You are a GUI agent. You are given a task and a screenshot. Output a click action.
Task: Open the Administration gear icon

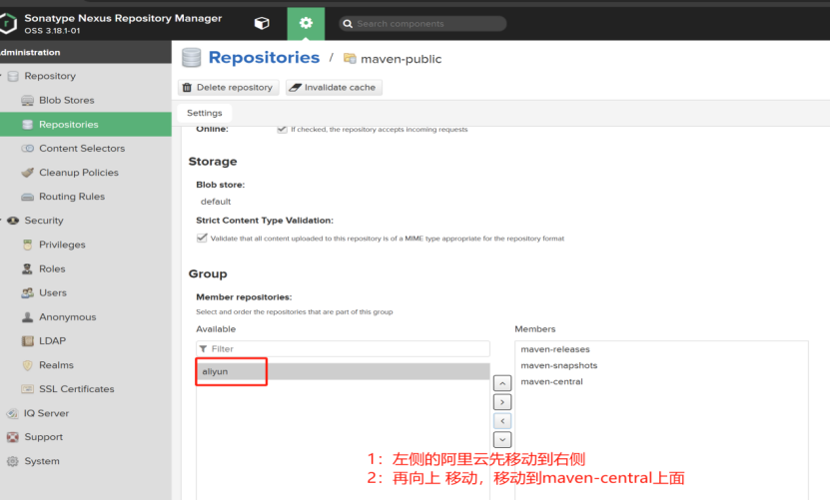click(x=306, y=23)
